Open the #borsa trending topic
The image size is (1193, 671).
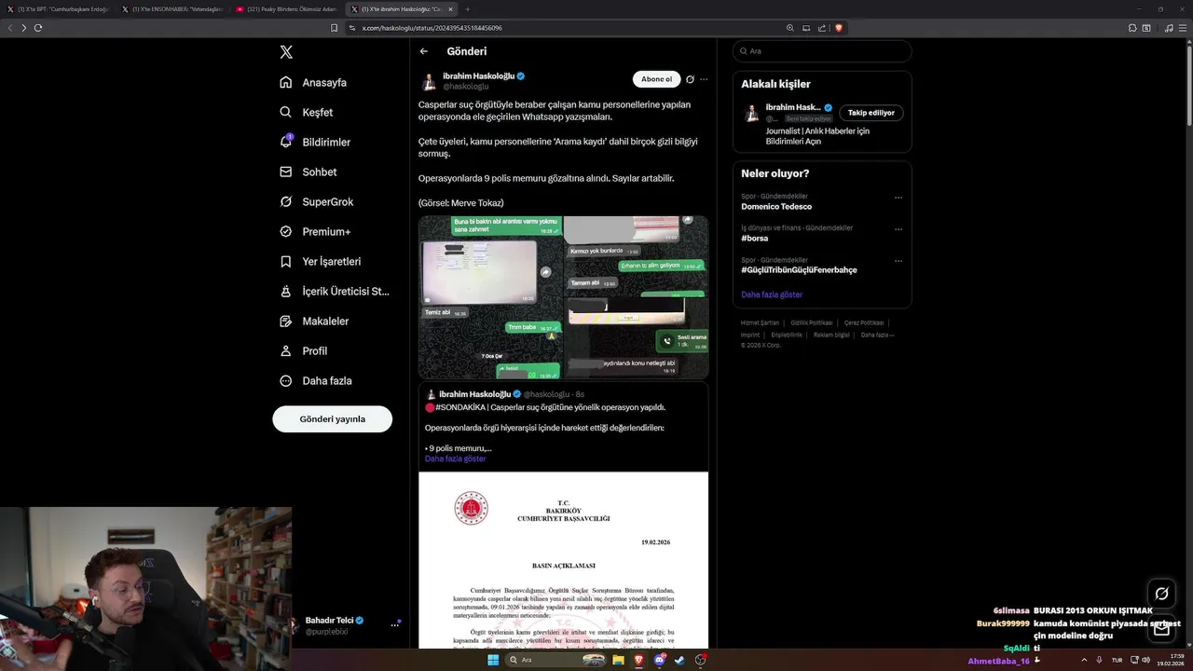coord(755,239)
